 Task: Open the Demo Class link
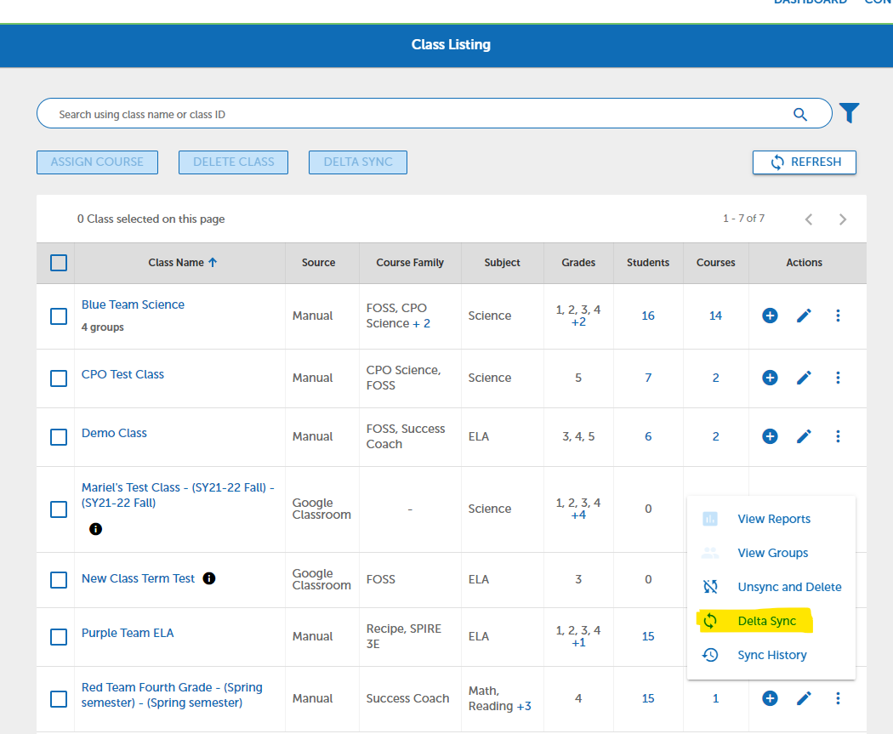pyautogui.click(x=114, y=433)
